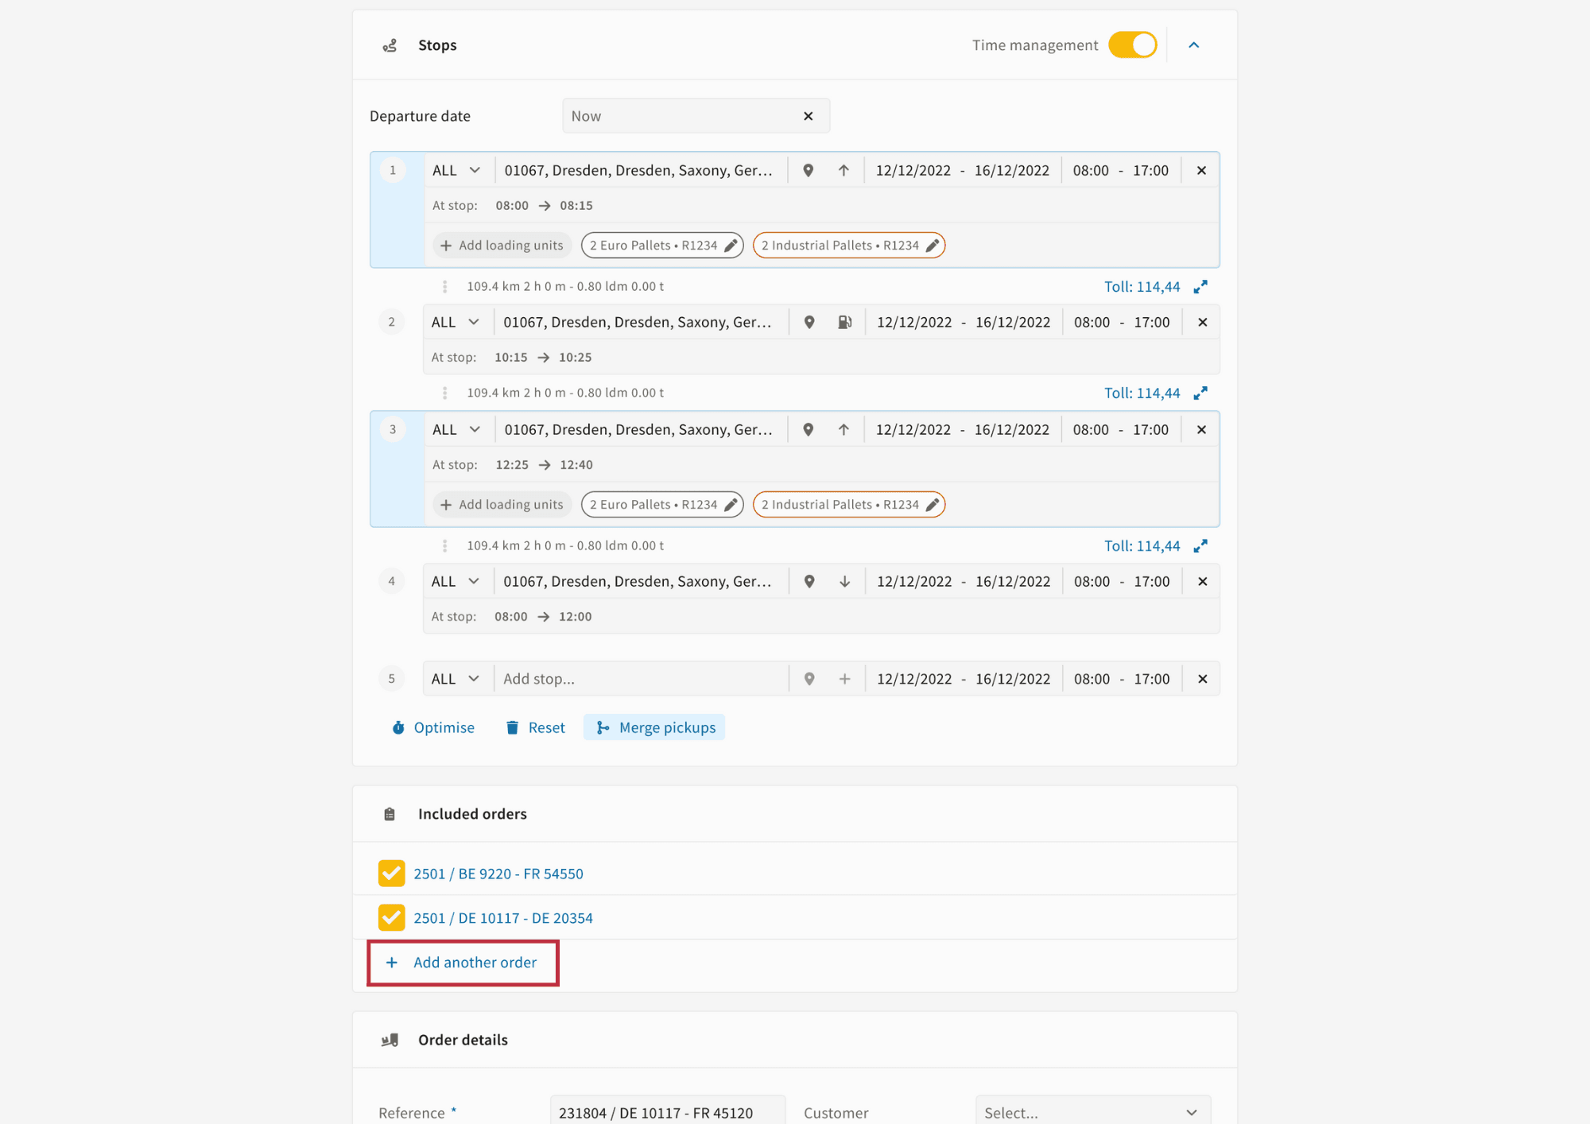Remove stop 3 with its X icon

[x=1201, y=429]
